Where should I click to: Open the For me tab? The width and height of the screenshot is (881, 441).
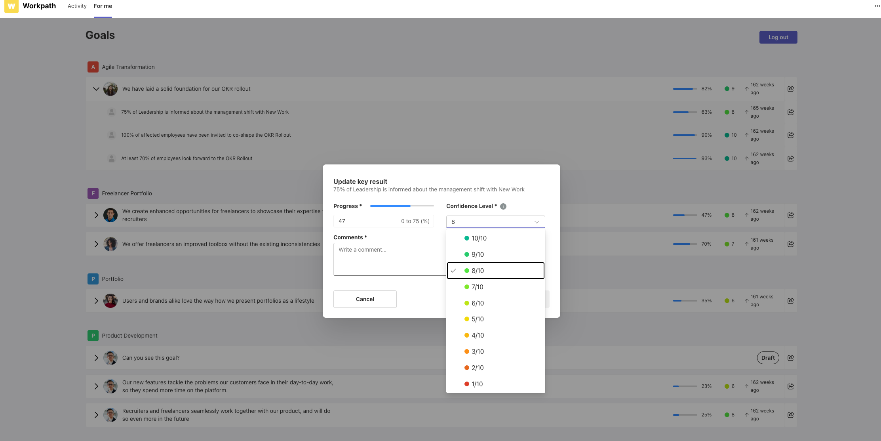pyautogui.click(x=103, y=6)
